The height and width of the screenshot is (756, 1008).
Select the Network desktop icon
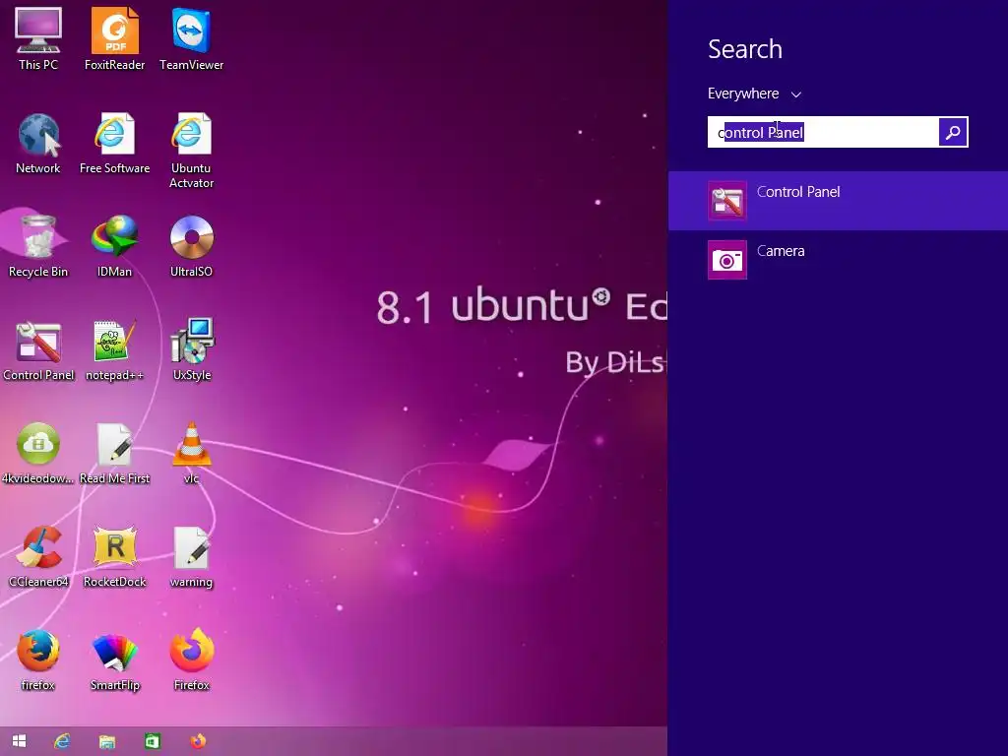pos(38,143)
